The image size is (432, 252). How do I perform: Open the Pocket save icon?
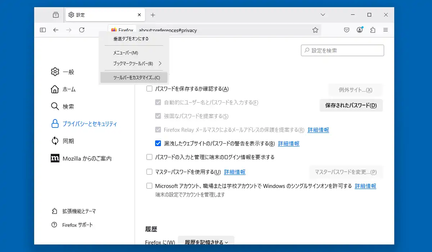[x=347, y=30]
